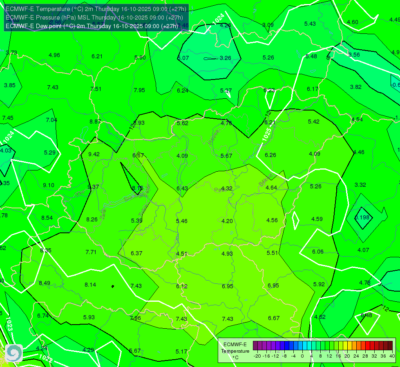Click the 'ECMWF-E Temperature °C' legend title

click(x=235, y=351)
